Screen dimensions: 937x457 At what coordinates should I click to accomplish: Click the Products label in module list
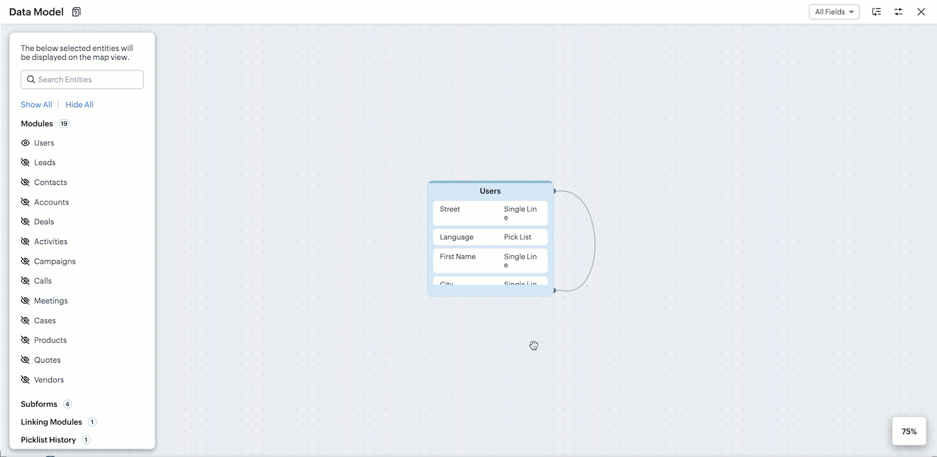[x=50, y=340]
